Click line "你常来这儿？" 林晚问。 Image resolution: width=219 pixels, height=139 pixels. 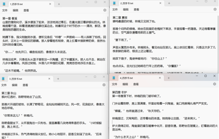[x=18, y=115]
